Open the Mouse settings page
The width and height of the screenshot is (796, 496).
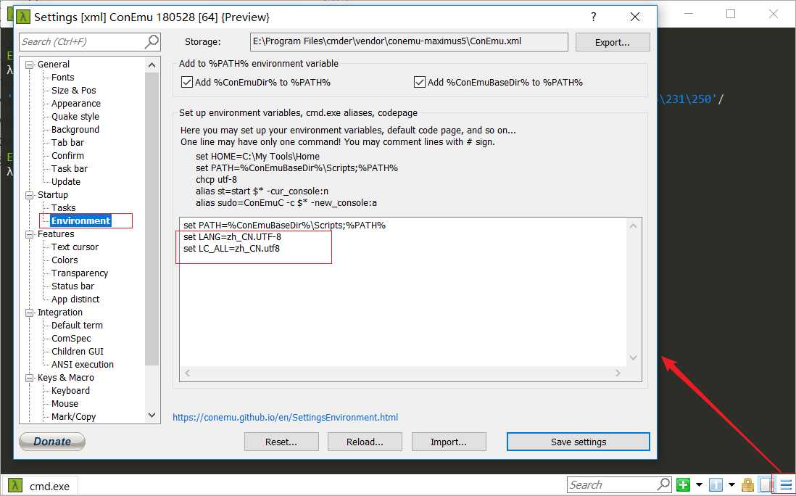pos(65,404)
